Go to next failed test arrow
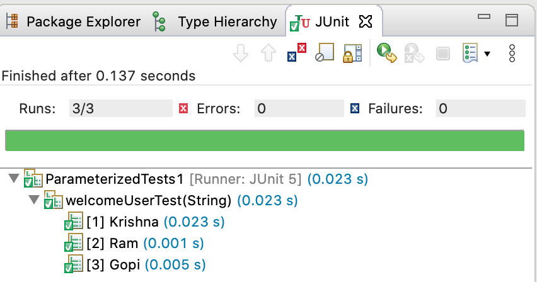The image size is (537, 282). [x=241, y=54]
